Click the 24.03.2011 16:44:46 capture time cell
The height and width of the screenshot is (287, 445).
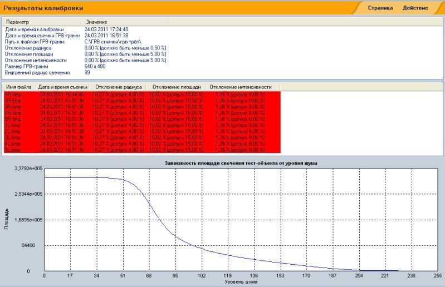coord(62,95)
